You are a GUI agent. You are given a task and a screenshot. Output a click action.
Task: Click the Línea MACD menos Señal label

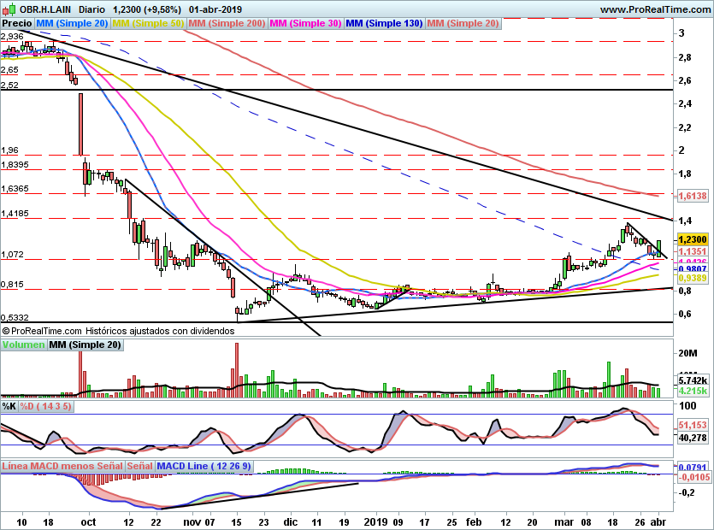62,466
